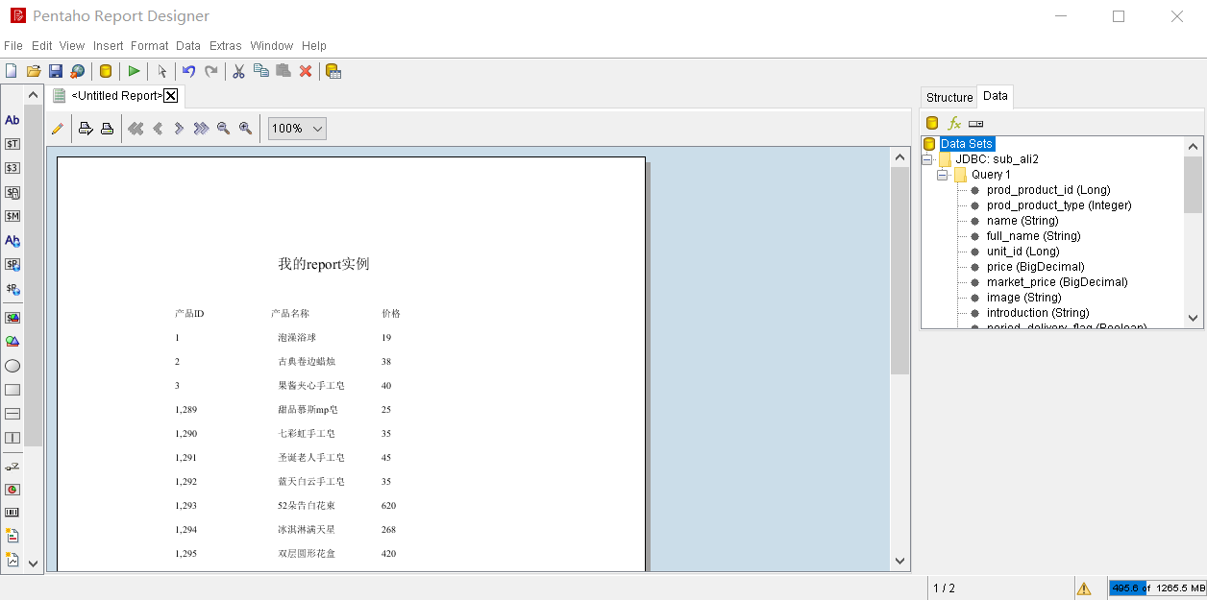Click the printer icon

108,129
